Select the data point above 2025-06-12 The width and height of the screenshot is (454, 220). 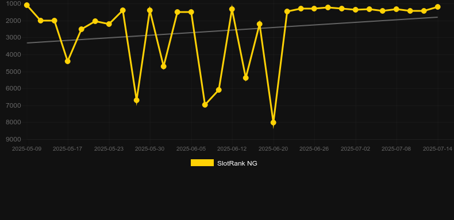[232, 9]
